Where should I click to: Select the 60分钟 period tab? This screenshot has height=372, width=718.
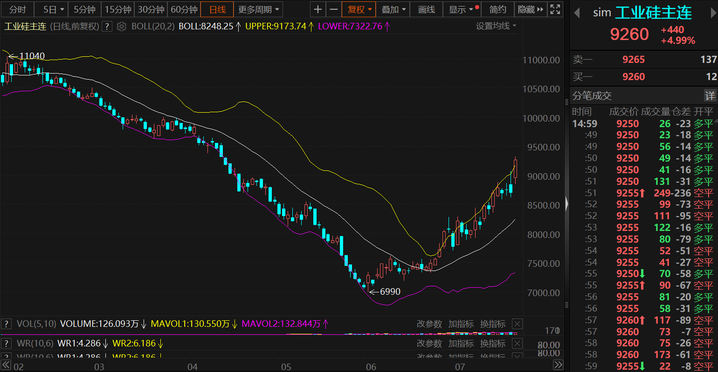tap(184, 9)
